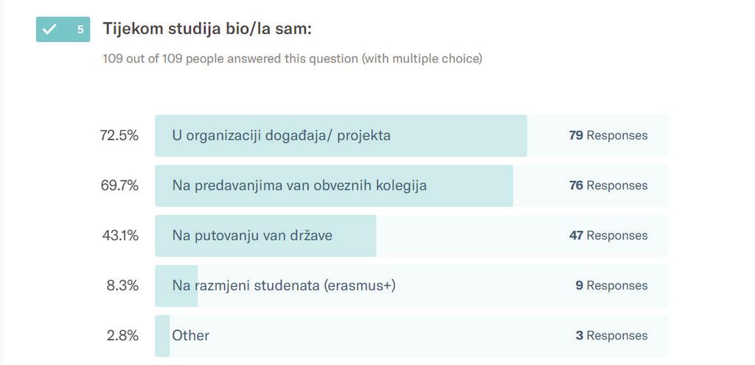Show the '3 Responses' for Other

pos(611,336)
